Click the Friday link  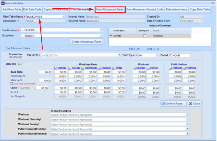pos(119,68)
